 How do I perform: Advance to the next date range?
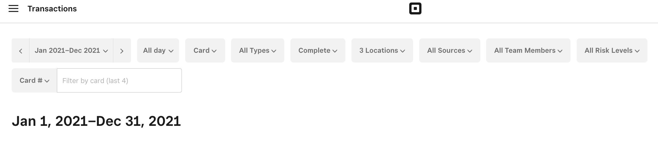tap(122, 51)
